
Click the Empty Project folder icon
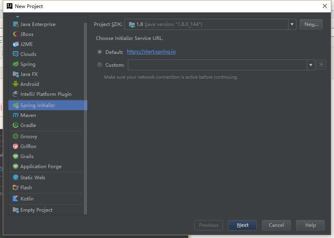(16, 210)
